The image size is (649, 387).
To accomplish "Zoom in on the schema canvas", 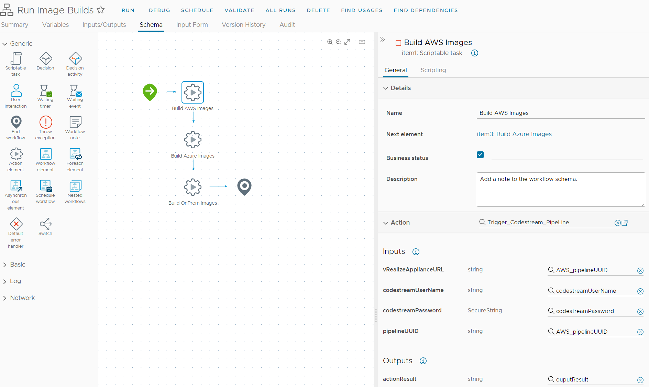I will pyautogui.click(x=330, y=42).
